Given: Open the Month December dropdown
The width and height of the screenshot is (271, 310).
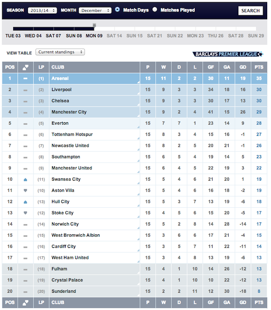Looking at the screenshot, I should click(x=95, y=10).
